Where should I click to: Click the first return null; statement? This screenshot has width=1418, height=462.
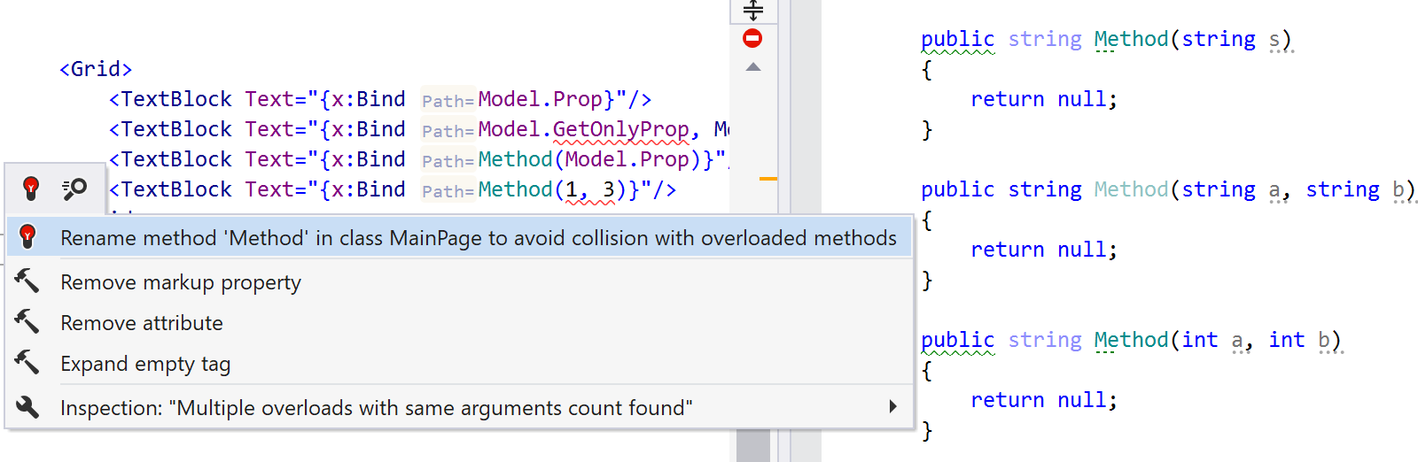[x=1044, y=99]
